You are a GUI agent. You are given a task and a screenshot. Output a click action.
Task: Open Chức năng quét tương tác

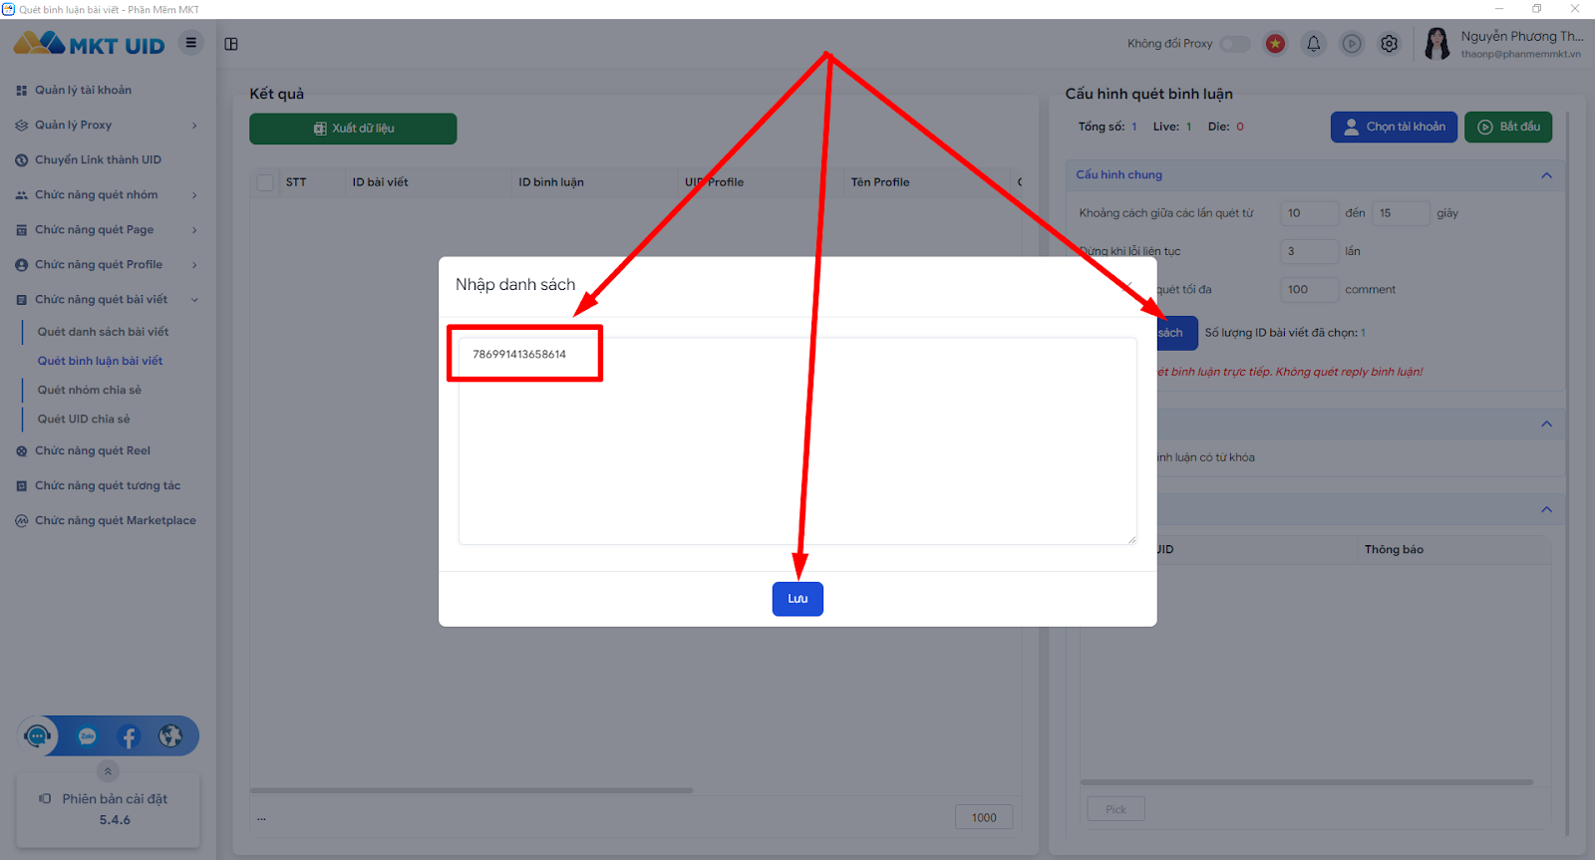click(x=108, y=485)
